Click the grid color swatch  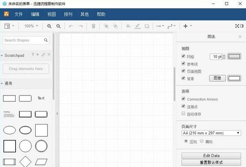234,56
